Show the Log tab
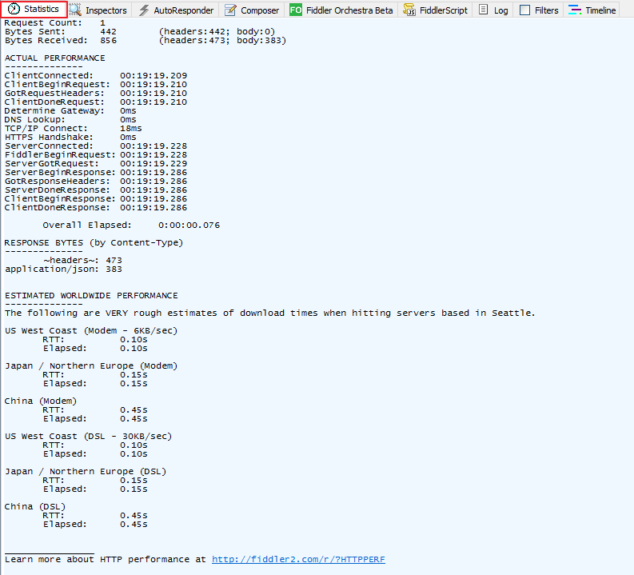Viewport: 634px width, 575px height. coord(500,10)
